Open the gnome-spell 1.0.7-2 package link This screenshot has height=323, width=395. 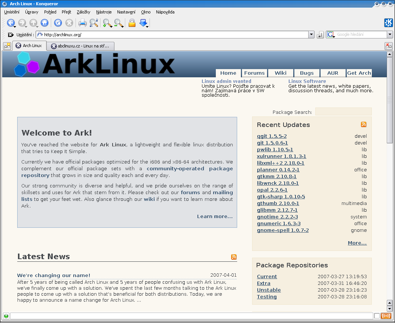(283, 230)
